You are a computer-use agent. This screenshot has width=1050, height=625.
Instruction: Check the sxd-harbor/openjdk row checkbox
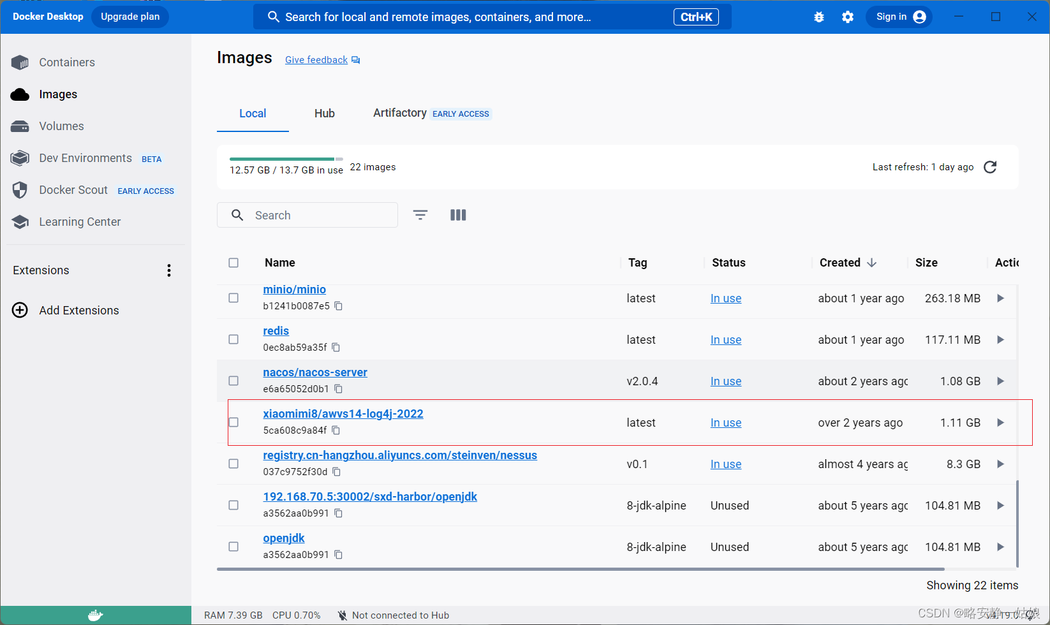pyautogui.click(x=233, y=505)
